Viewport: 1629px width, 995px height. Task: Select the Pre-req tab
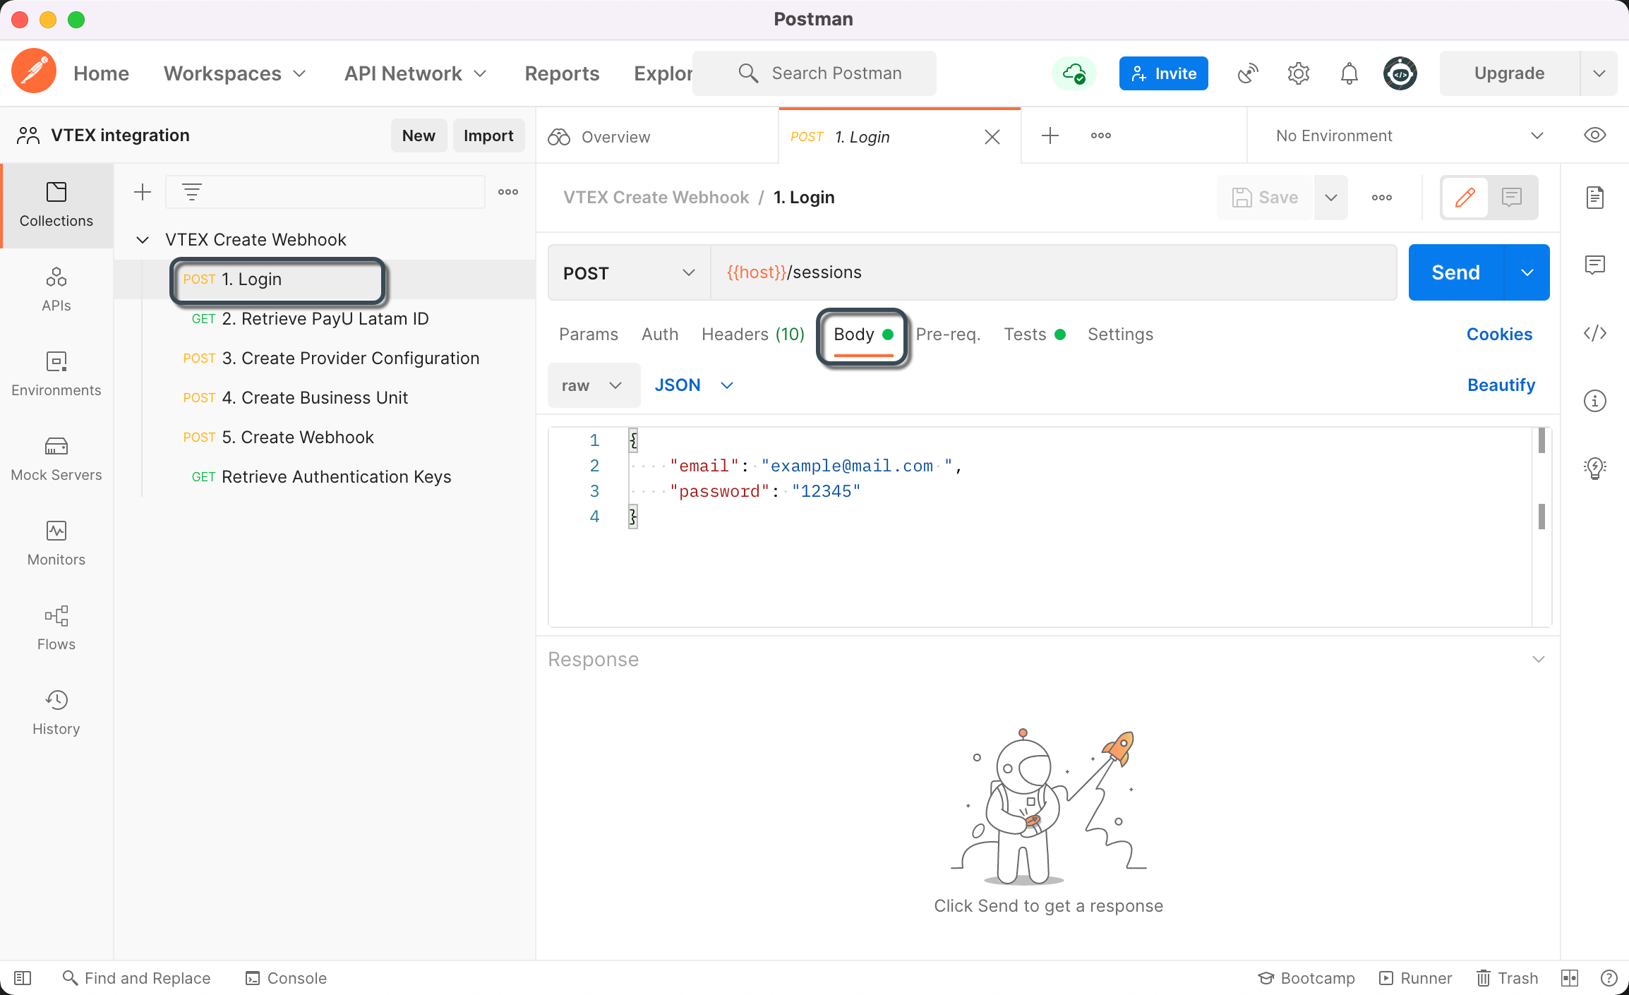coord(949,334)
